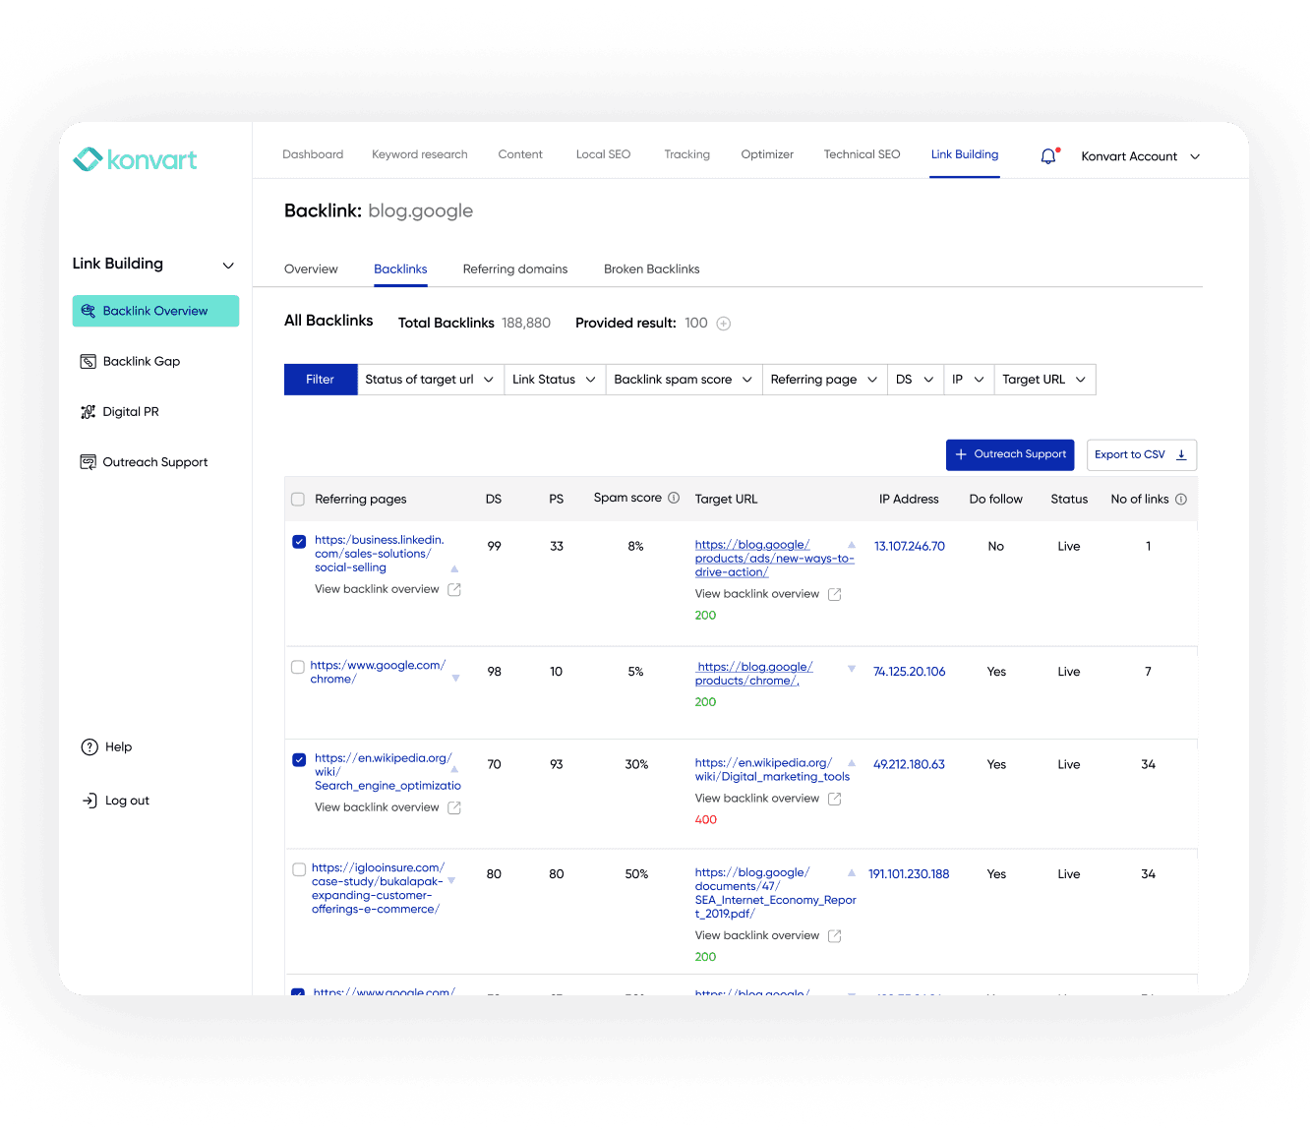Open Backlink Gap from the sidebar
Screen dimensions: 1310x1131
tap(140, 361)
